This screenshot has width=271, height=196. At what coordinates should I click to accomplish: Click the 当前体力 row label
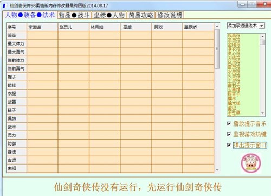tap(16, 60)
